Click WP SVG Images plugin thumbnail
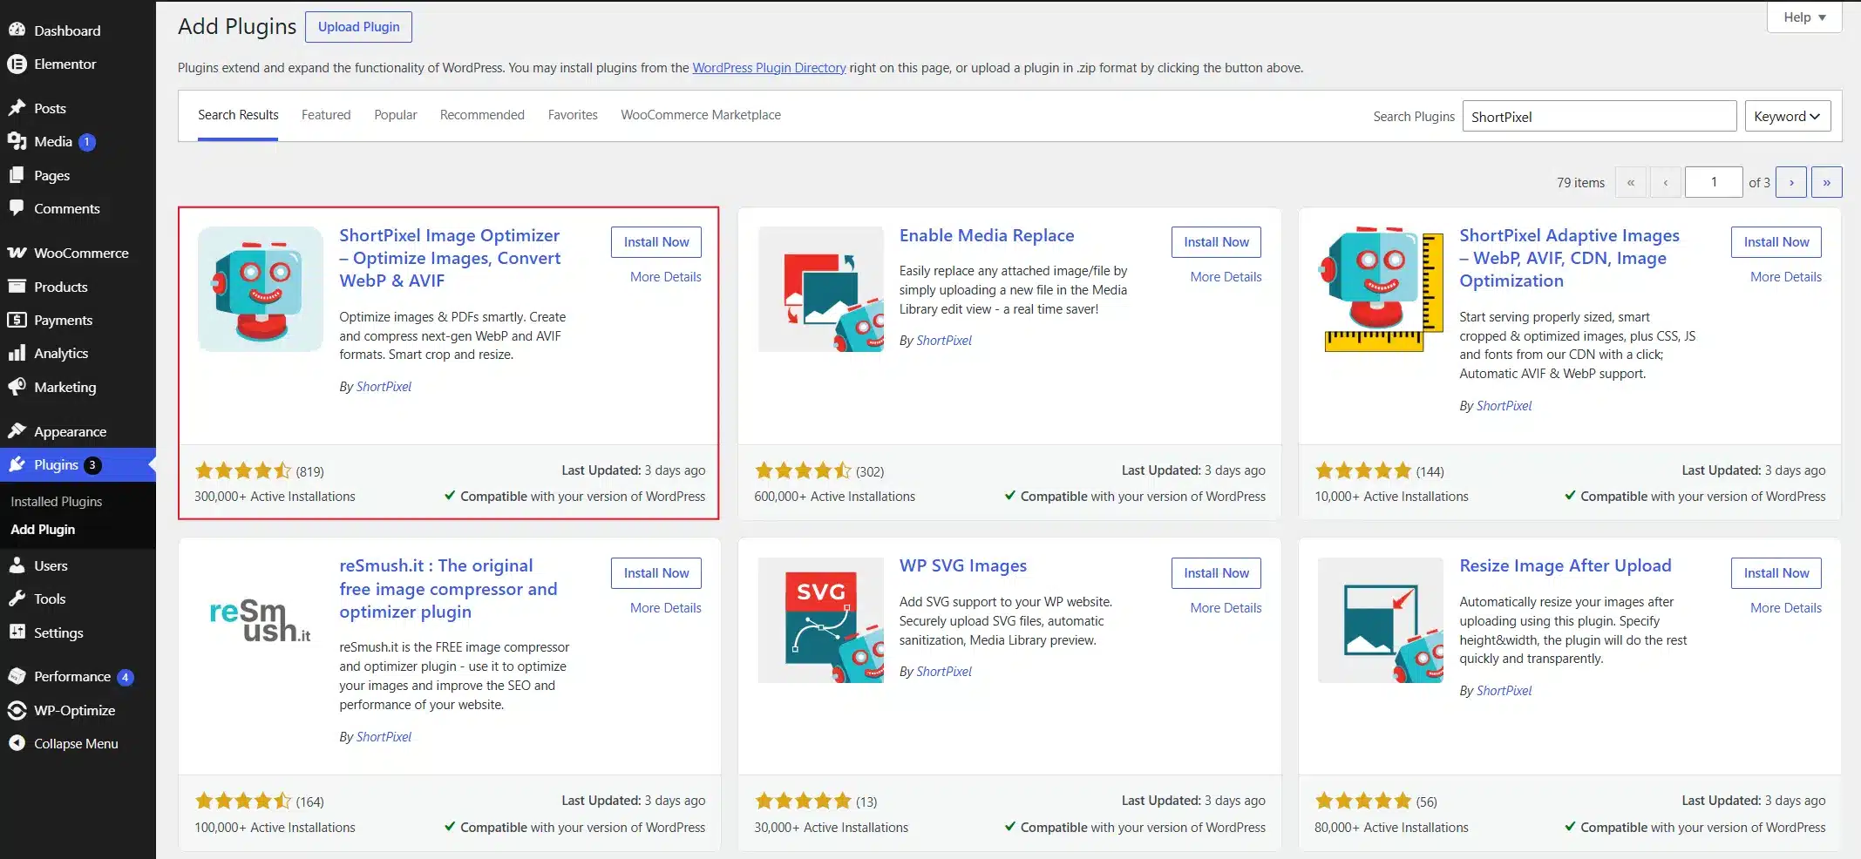The height and width of the screenshot is (859, 1861). 821,620
